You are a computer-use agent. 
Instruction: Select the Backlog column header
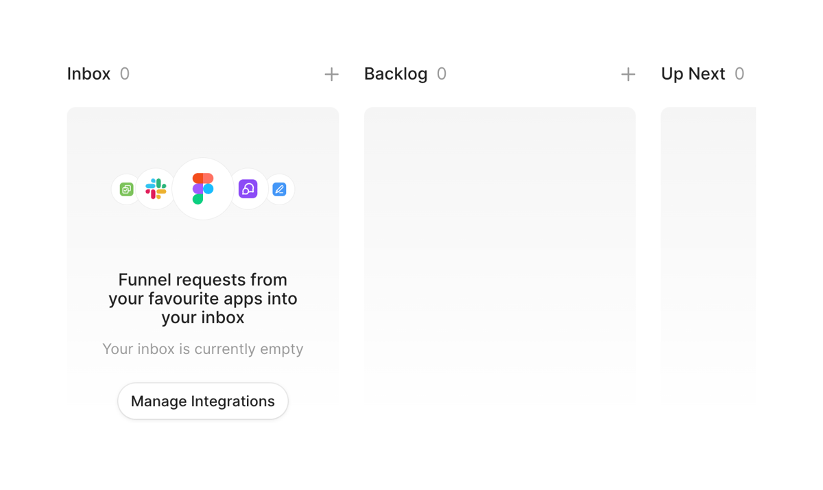point(396,73)
